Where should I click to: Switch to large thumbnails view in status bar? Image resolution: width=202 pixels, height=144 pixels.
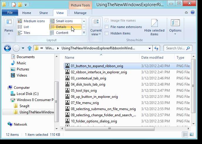(191, 134)
